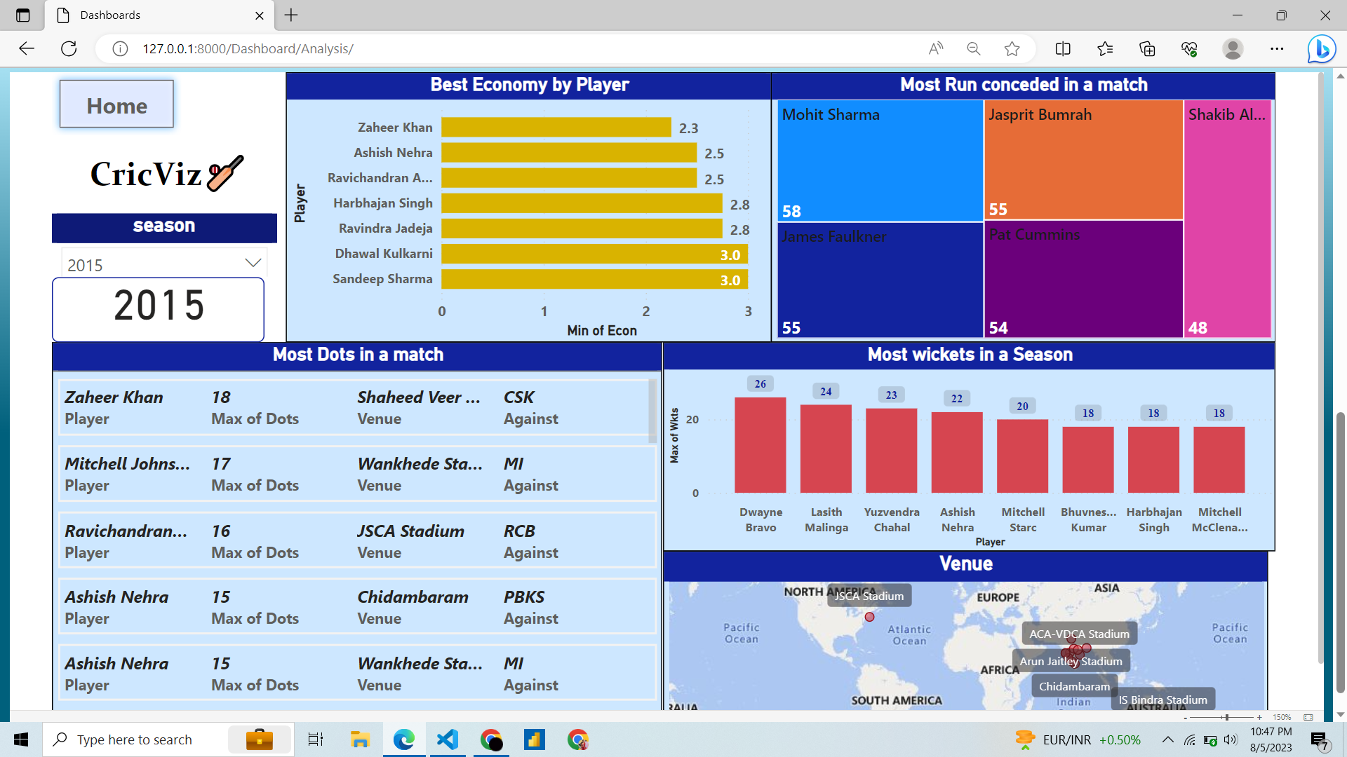Open the browser Collections icon
1347x757 pixels.
(1147, 48)
